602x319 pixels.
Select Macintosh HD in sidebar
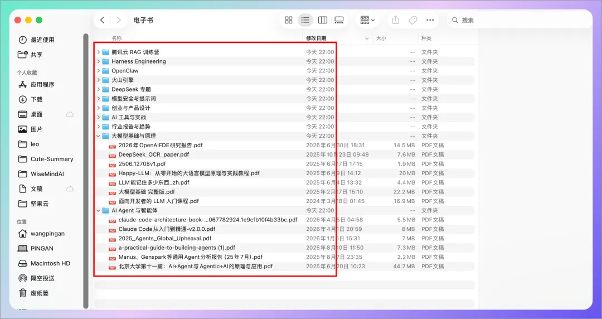pos(50,264)
